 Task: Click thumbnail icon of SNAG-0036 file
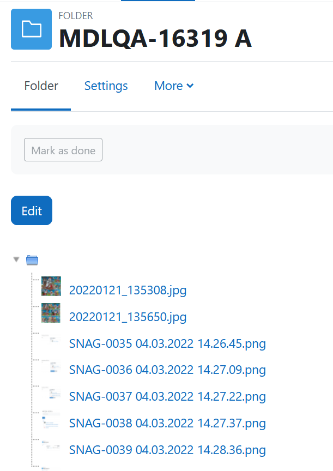51,366
